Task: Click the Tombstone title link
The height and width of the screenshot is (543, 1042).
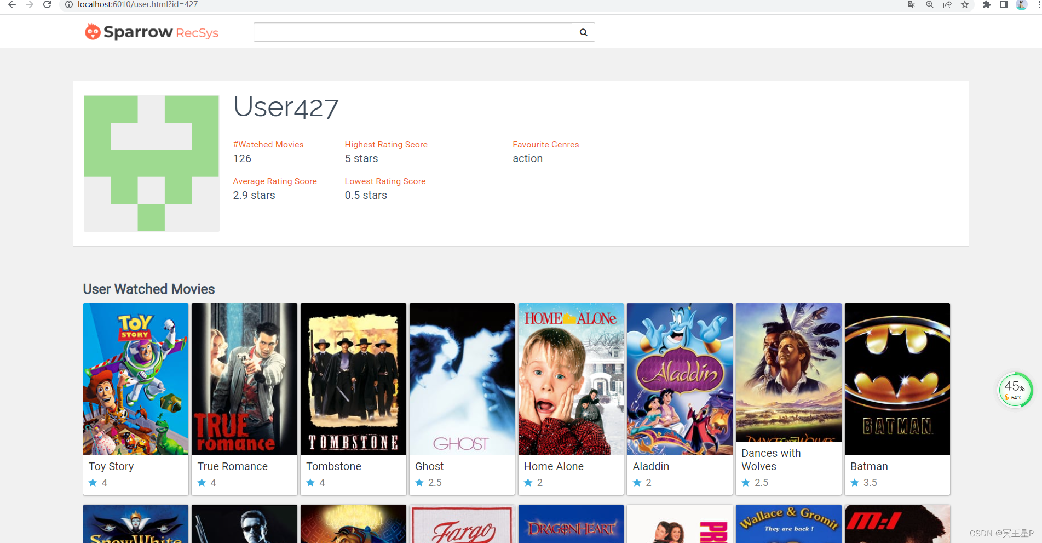Action: point(334,466)
